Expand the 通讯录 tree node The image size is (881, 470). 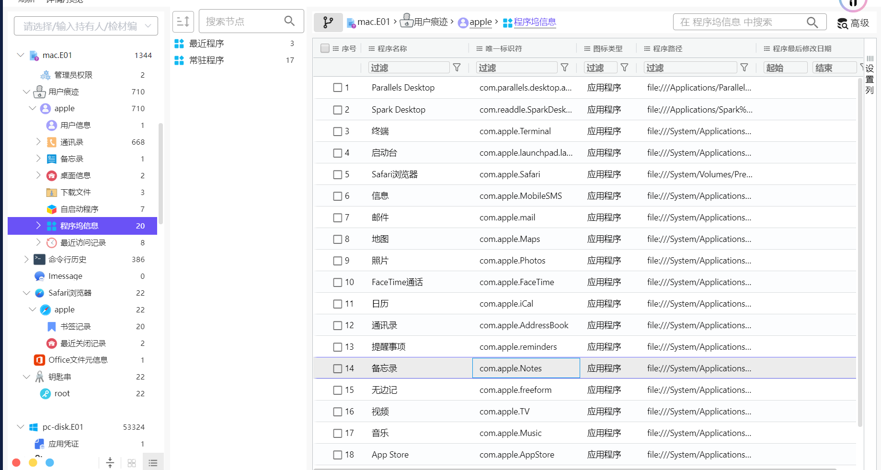(x=38, y=142)
